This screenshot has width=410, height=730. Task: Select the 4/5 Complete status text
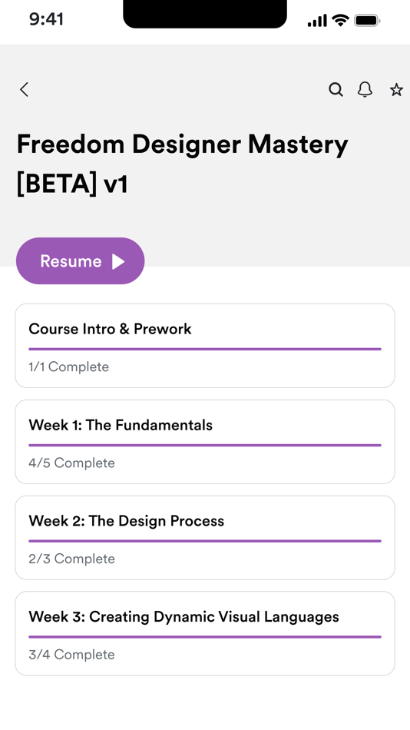[71, 463]
